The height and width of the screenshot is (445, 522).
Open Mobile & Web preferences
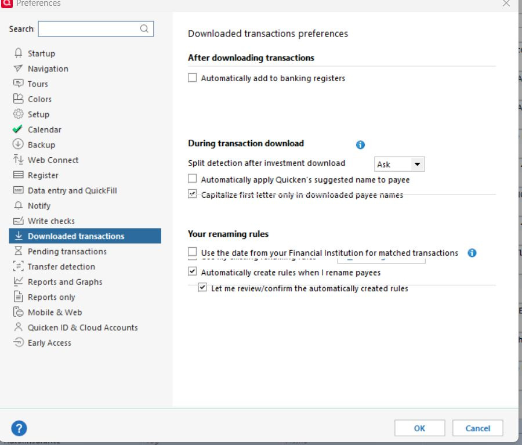pyautogui.click(x=55, y=313)
